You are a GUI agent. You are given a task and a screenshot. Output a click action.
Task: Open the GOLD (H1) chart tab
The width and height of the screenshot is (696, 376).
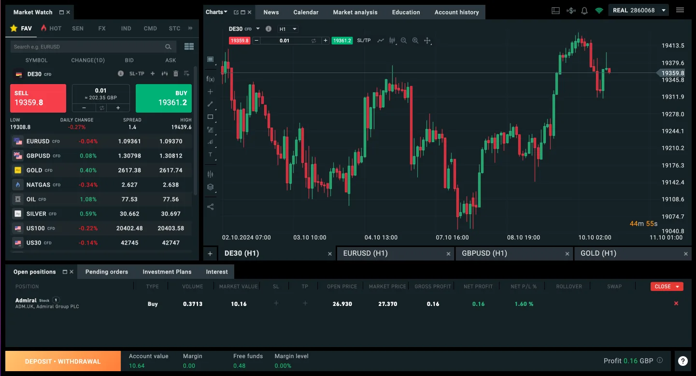(x=598, y=253)
